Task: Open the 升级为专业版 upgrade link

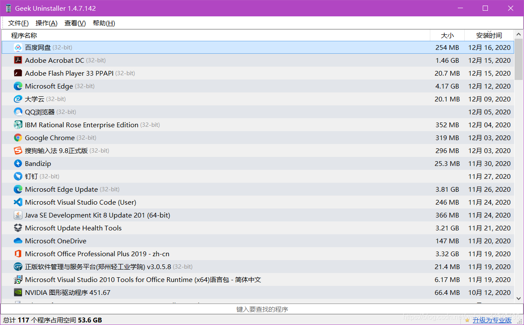Action: click(x=492, y=320)
